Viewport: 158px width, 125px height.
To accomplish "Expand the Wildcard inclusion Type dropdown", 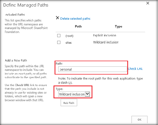I will click(x=88, y=94).
